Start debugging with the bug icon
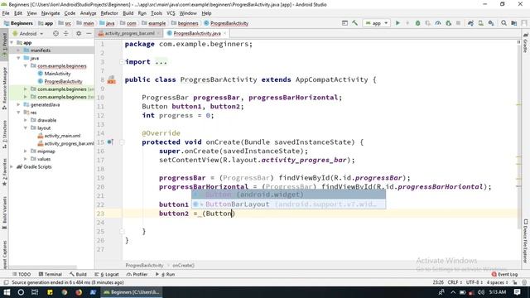 click(x=417, y=23)
